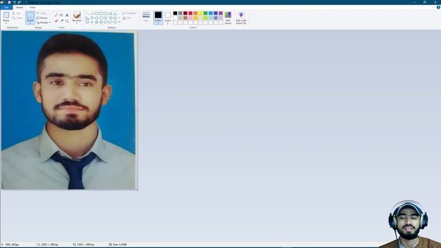Viewport: 441px width, 248px height.
Task: Click the cursor position status bar readout
Action: 10,245
